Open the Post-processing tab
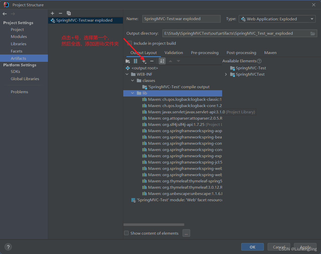Viewport: 321px width, 254px height. [241, 53]
